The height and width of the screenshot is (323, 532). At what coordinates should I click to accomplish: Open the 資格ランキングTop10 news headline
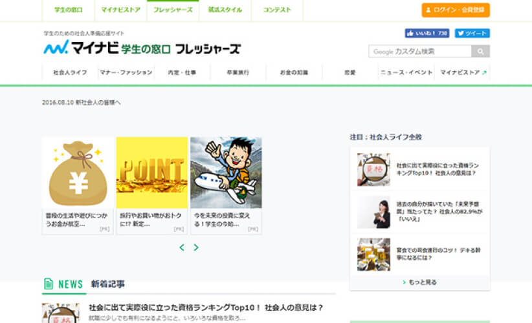pyautogui.click(x=206, y=307)
